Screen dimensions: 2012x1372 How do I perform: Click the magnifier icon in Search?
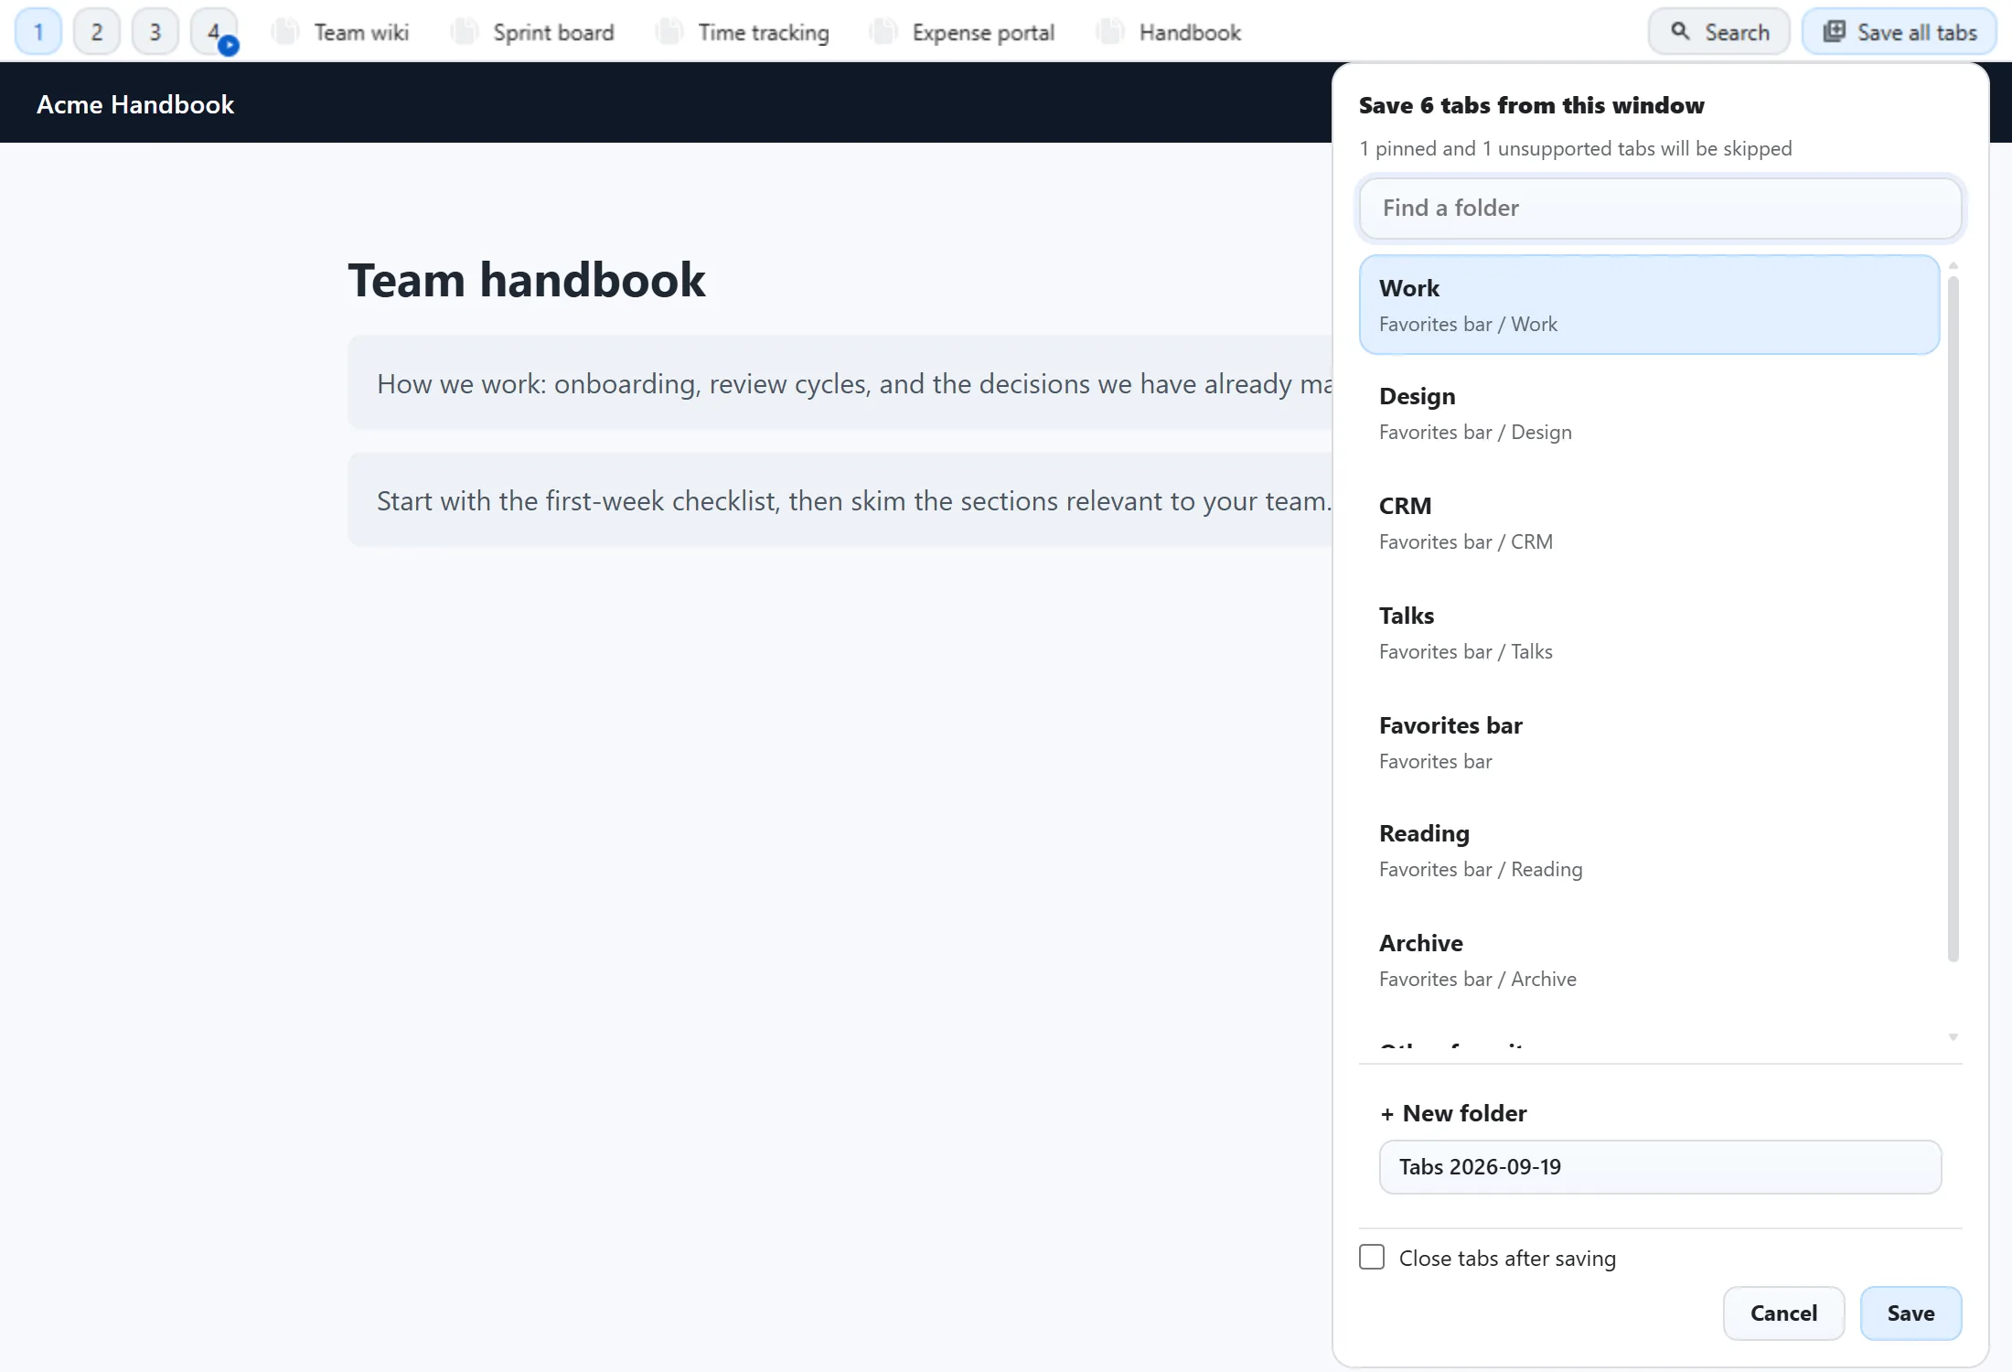click(x=1681, y=32)
